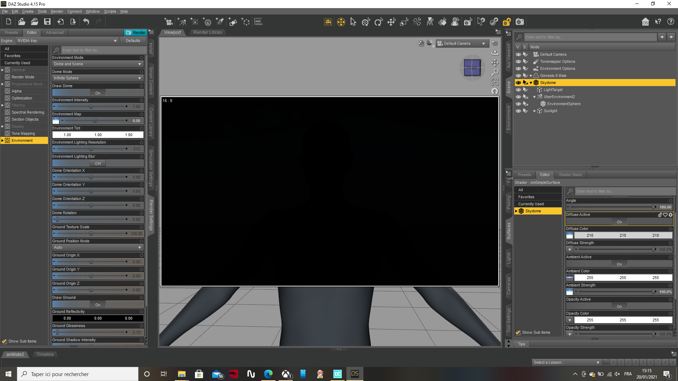The image size is (678, 381).
Task: Select the Rotate tool icon
Action: 379,22
